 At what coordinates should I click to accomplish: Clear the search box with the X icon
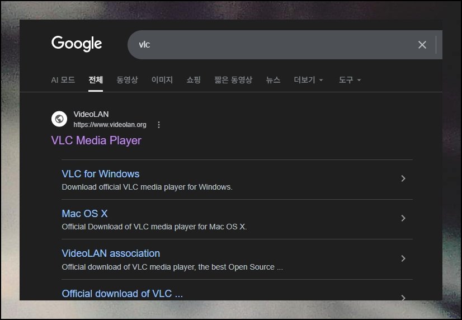point(422,45)
